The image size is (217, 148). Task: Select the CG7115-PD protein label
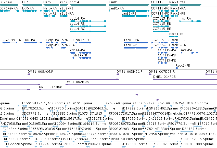(x=161, y=45)
